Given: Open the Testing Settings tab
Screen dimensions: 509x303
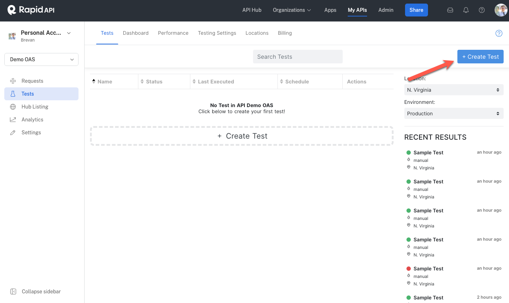Looking at the screenshot, I should (x=217, y=33).
